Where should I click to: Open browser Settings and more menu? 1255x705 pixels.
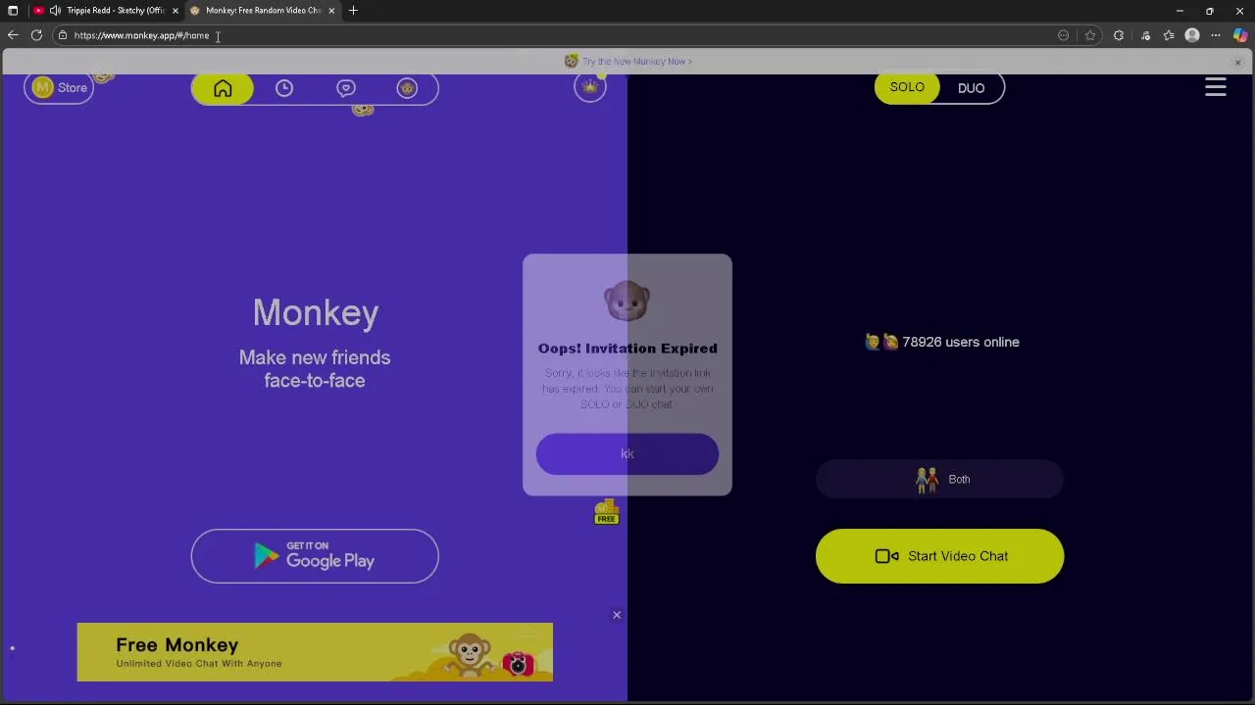(1216, 35)
